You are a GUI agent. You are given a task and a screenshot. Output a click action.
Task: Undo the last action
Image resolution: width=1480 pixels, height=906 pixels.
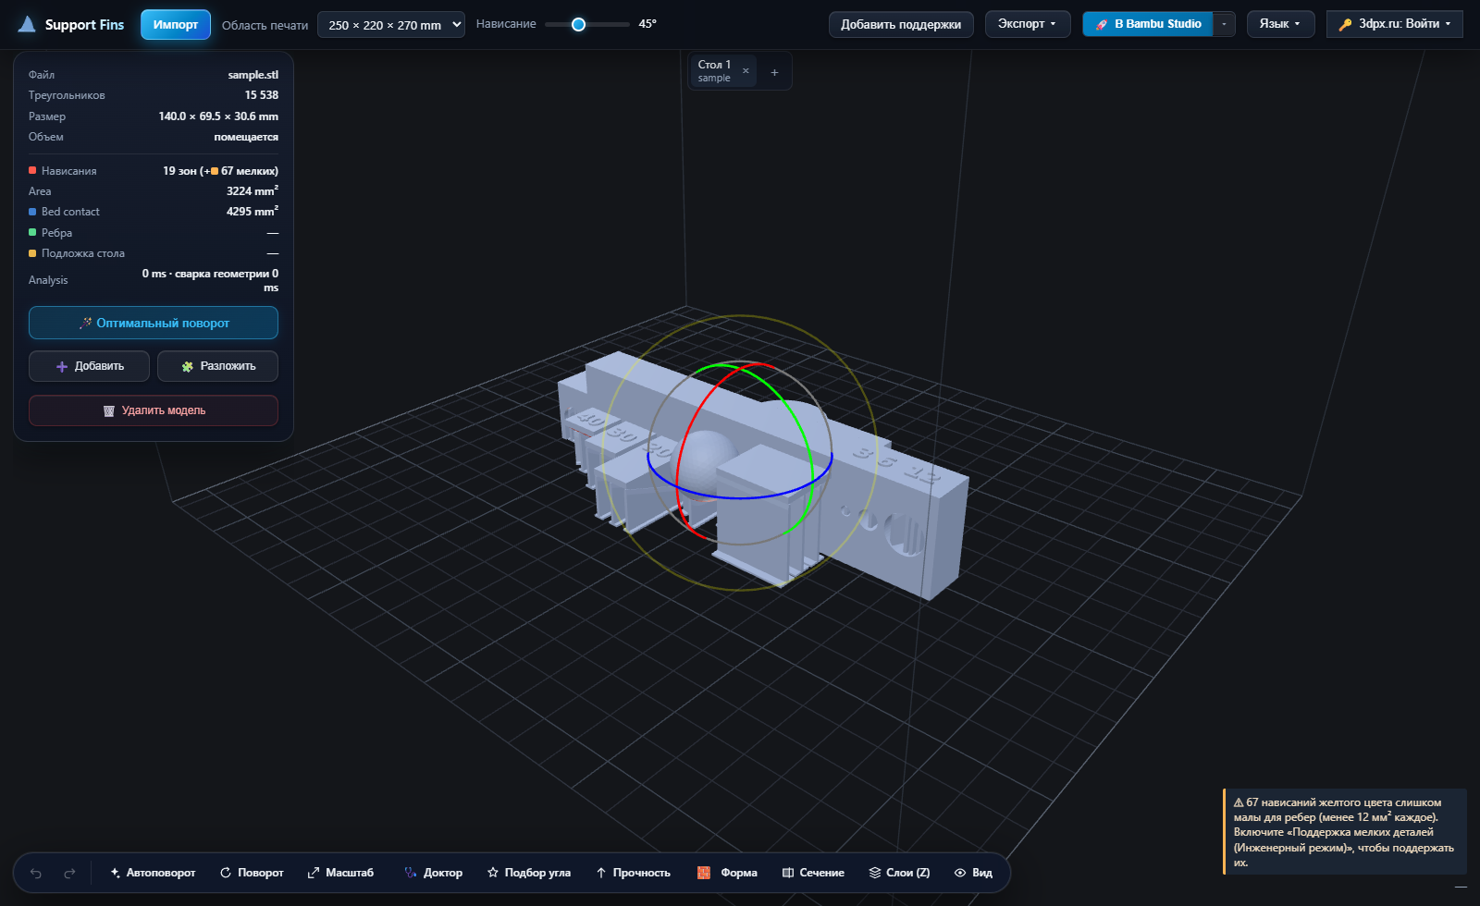point(36,873)
